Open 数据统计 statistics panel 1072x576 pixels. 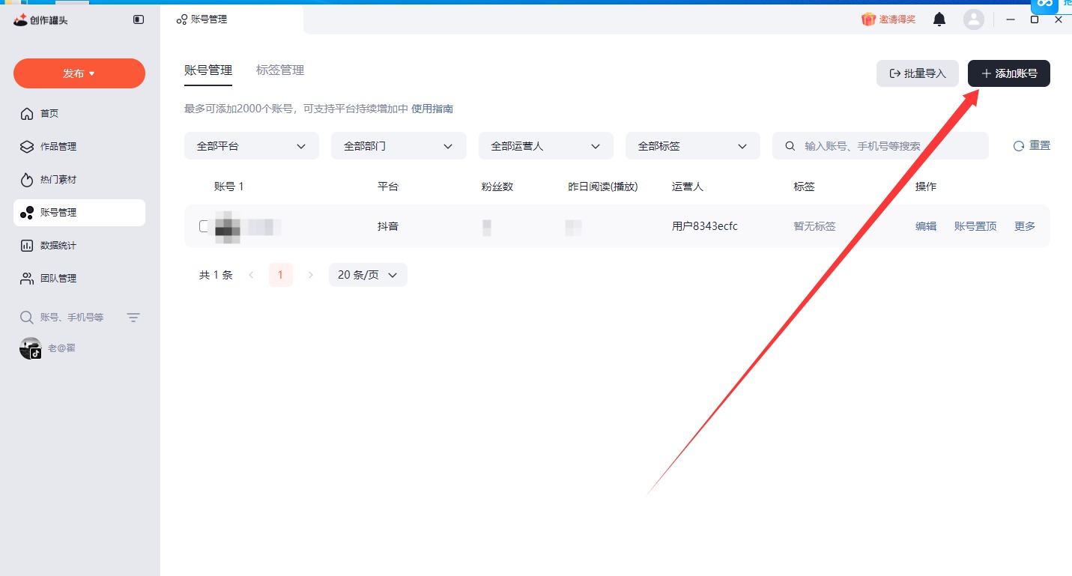[60, 245]
